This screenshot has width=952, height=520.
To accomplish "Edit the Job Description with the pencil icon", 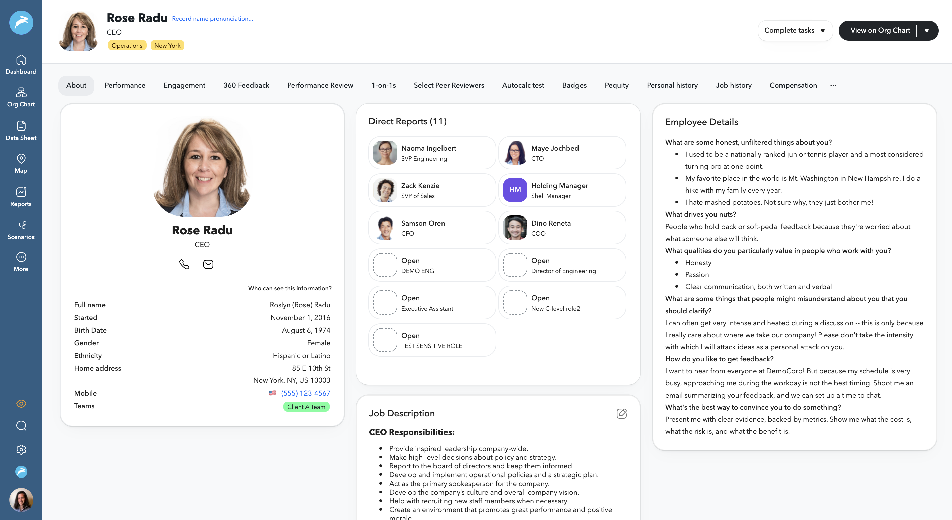I will click(x=622, y=413).
